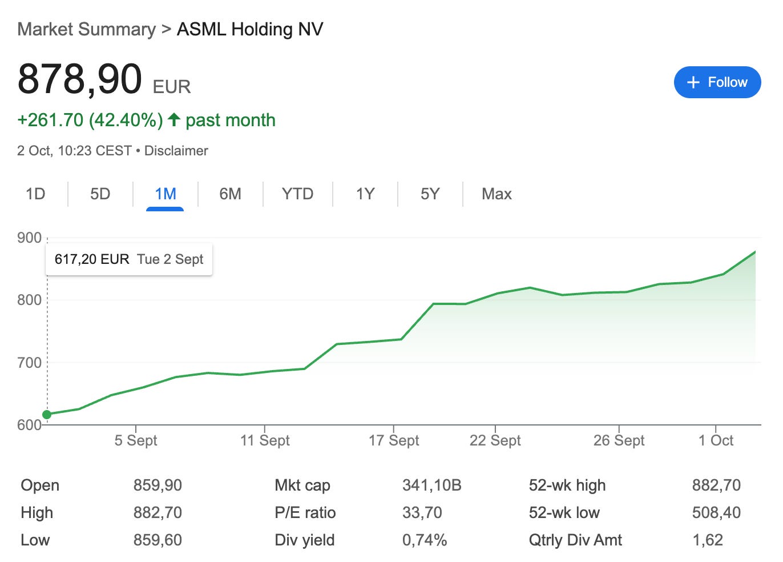Click the Open value 859,90
The width and height of the screenshot is (783, 562).
pos(158,485)
